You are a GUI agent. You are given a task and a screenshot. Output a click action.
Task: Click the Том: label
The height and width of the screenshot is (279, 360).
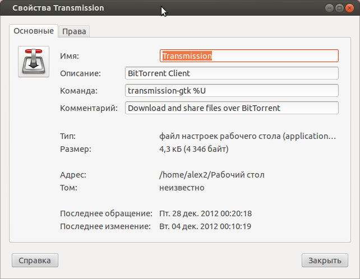click(x=68, y=188)
